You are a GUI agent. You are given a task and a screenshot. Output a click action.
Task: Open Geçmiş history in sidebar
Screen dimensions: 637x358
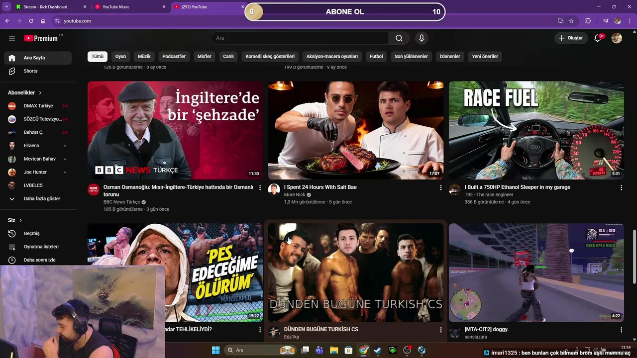pos(38,234)
